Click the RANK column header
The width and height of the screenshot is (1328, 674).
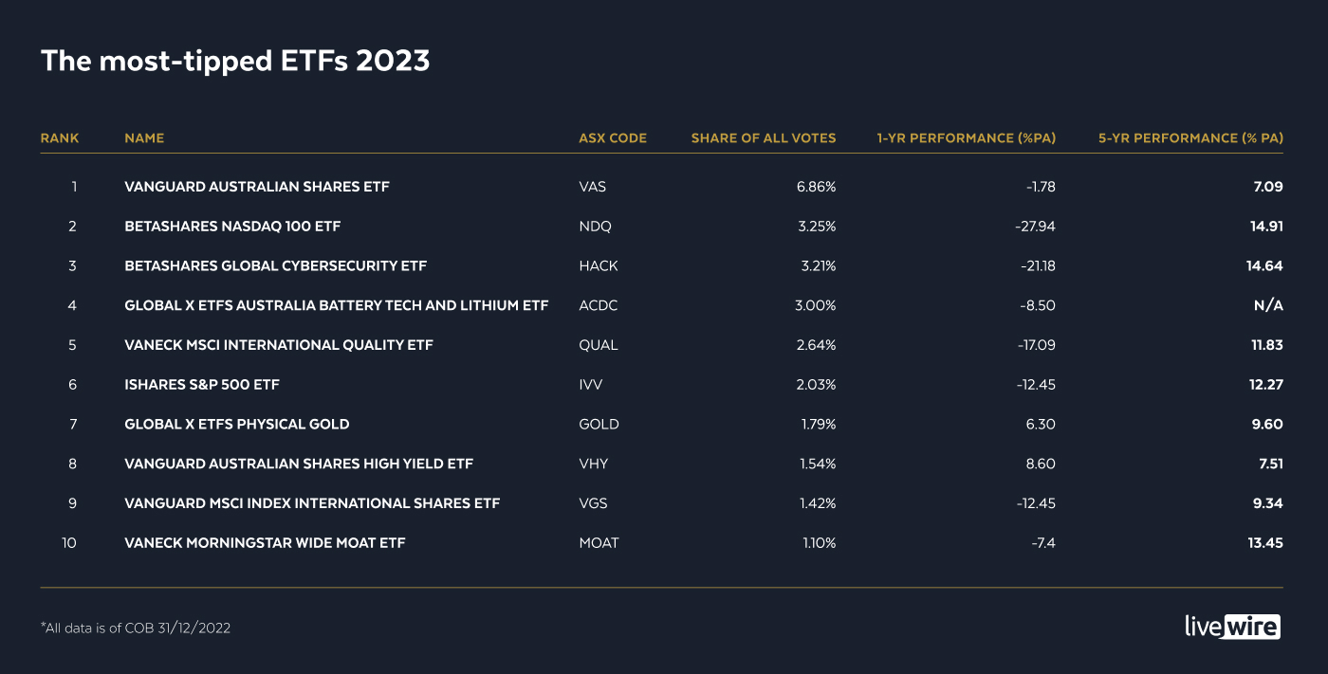pyautogui.click(x=60, y=138)
